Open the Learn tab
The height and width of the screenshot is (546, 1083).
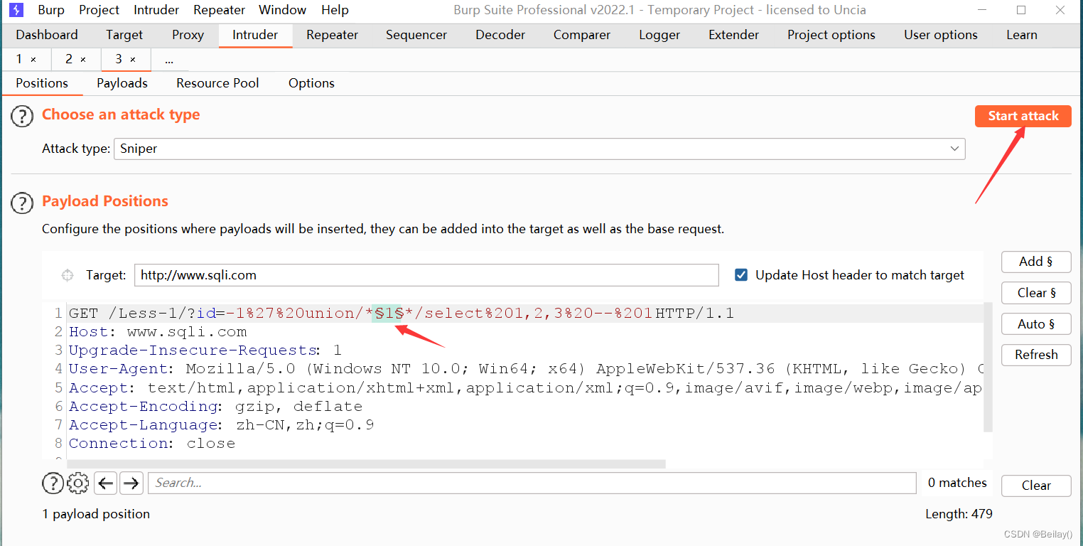(1022, 35)
